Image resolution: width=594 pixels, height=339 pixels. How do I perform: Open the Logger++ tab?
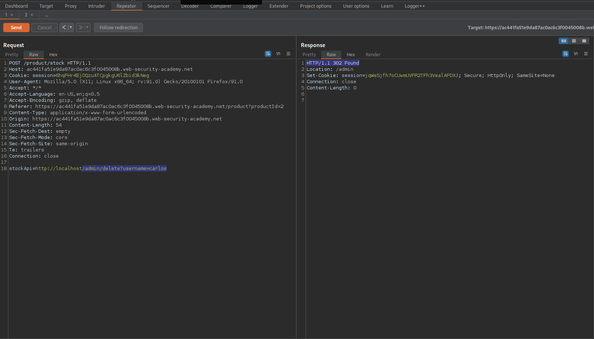(415, 6)
